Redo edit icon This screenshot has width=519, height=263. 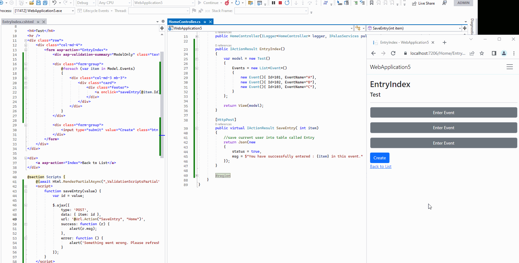coord(65,3)
